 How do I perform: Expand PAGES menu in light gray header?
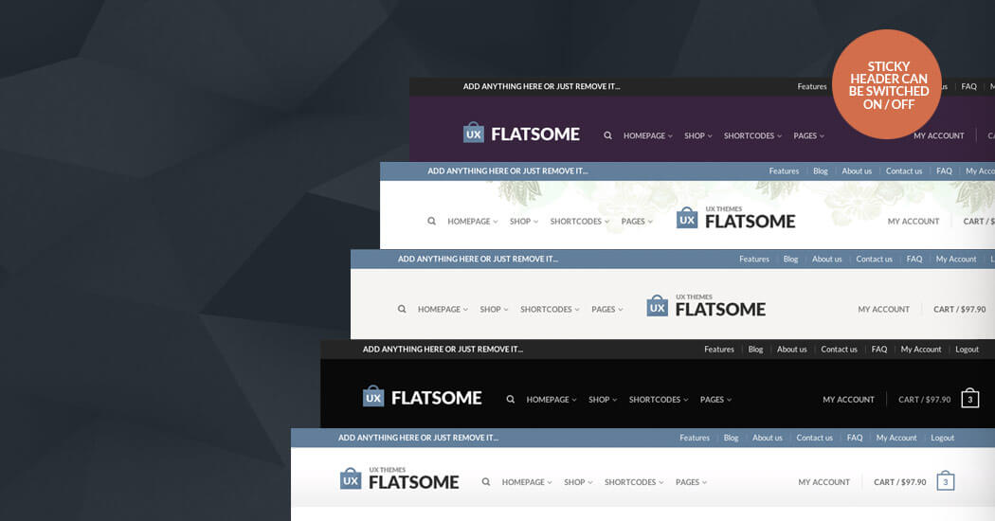pos(606,309)
